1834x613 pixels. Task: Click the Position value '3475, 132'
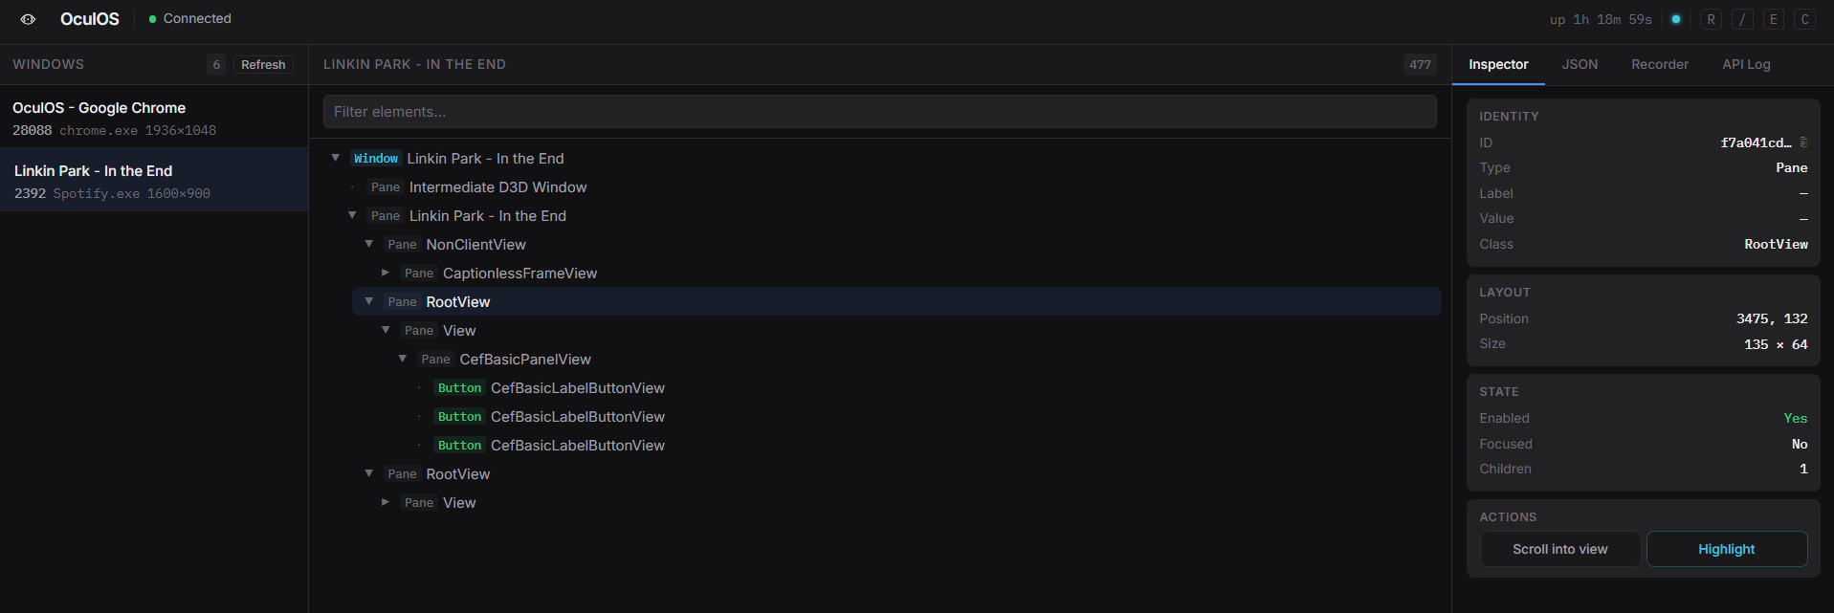(x=1772, y=318)
